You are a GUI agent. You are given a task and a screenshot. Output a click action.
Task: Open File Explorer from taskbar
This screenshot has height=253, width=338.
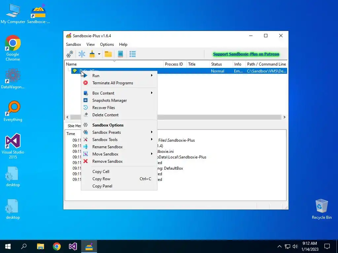click(40, 246)
